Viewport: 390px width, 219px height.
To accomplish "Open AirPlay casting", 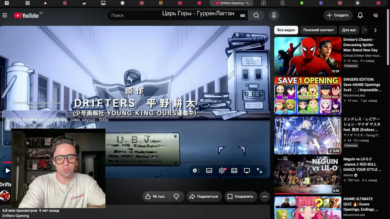I will (x=247, y=171).
